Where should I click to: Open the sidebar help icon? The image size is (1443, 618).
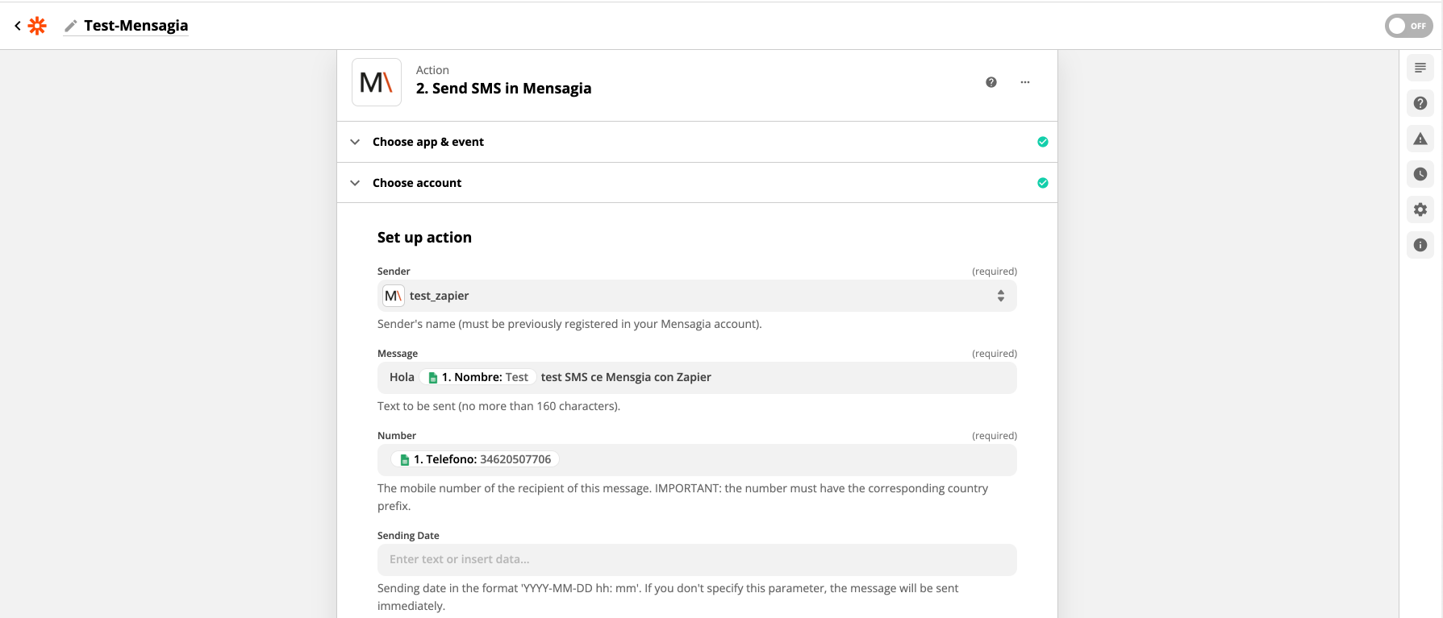pyautogui.click(x=1420, y=103)
